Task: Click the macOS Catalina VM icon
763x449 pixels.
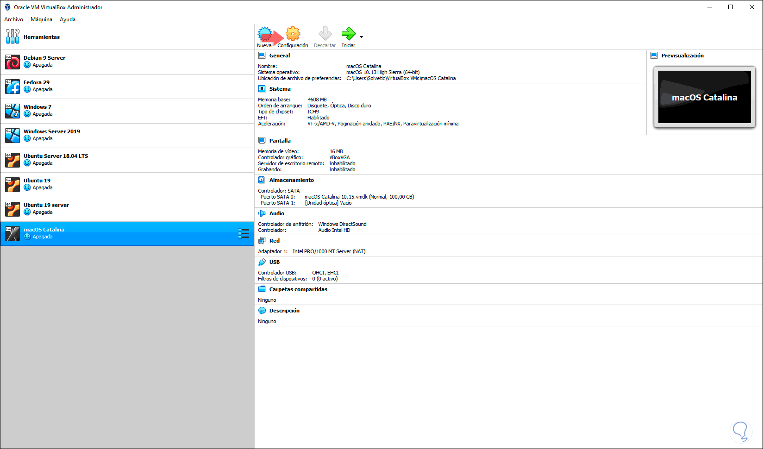Action: coord(13,233)
